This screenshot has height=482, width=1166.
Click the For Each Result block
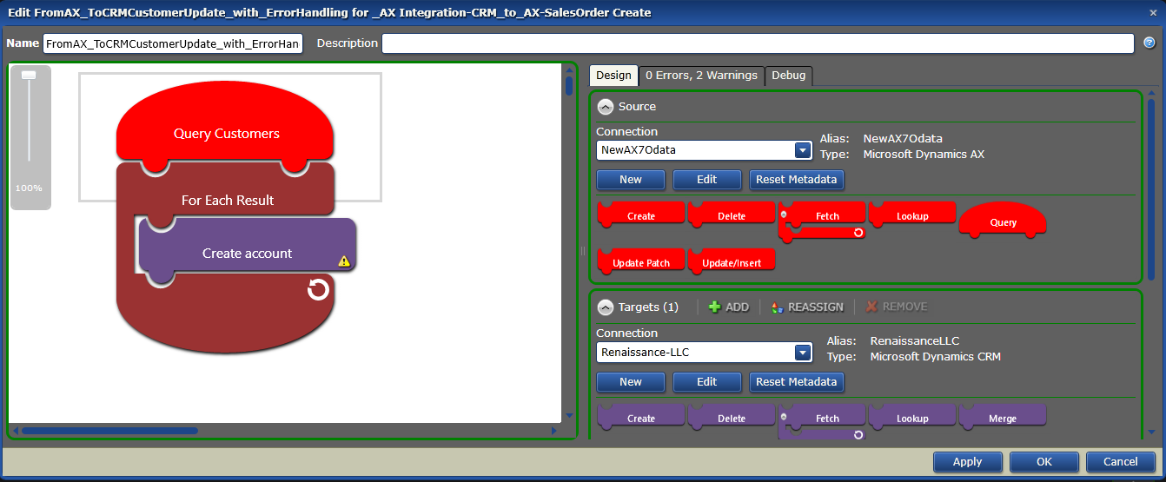coord(228,199)
